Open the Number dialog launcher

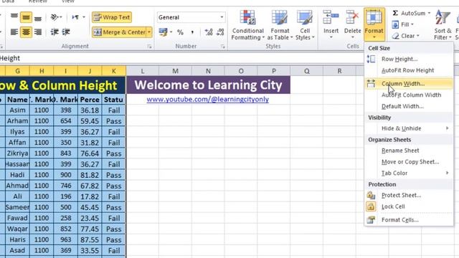(223, 47)
